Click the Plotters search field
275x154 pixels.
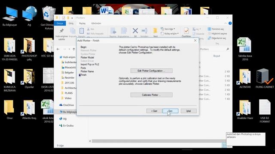point(214,49)
